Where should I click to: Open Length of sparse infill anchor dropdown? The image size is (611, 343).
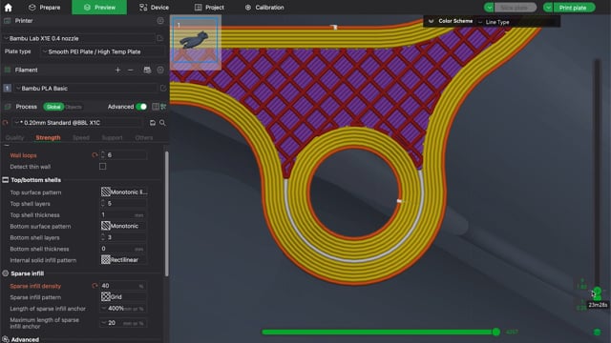click(123, 309)
